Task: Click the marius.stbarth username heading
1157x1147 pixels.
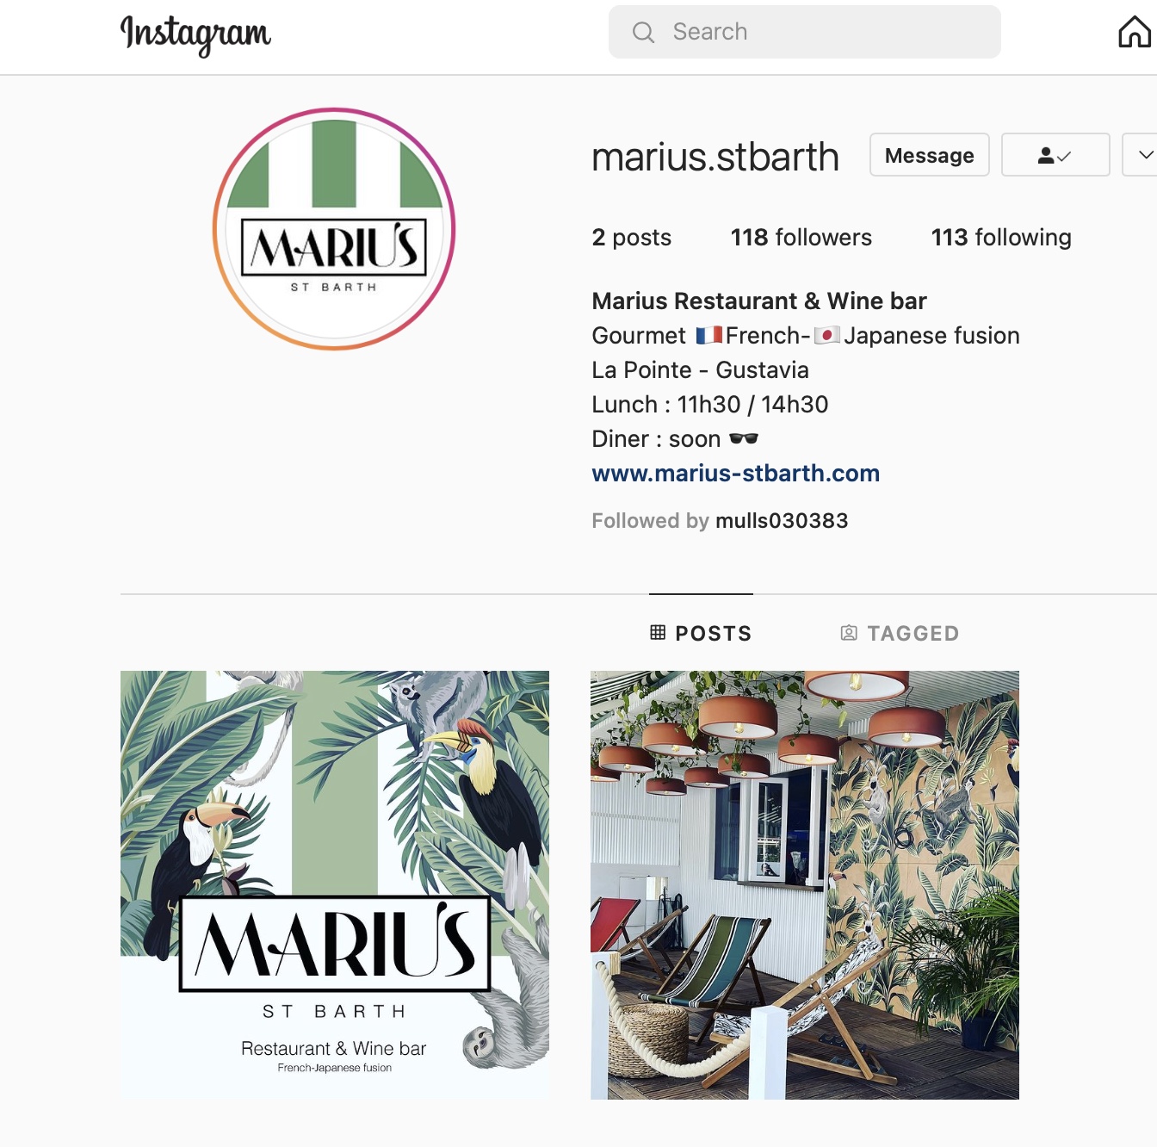Action: click(715, 157)
